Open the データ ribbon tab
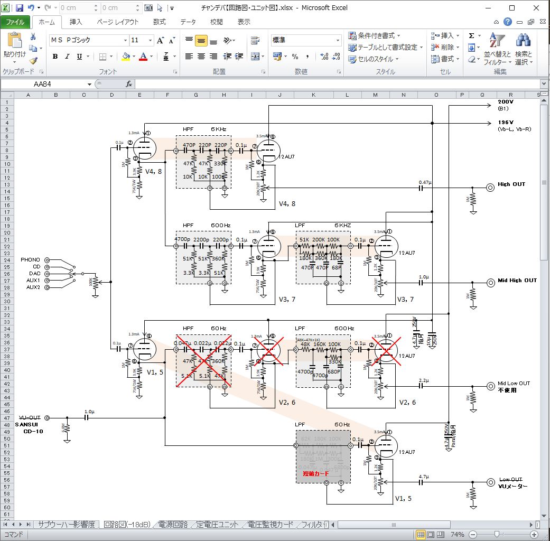Viewport: 550px width, 541px height. pyautogui.click(x=188, y=22)
